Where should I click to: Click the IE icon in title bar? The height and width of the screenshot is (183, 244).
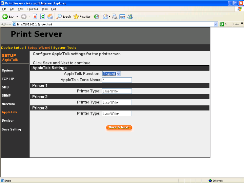click(2, 3)
